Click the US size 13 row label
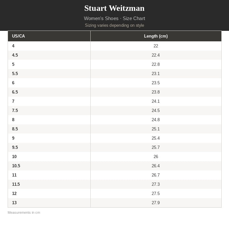Viewport: 229px width, 229px height. click(x=14, y=203)
